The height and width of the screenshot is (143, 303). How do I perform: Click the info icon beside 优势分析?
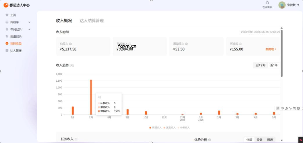(x=210, y=140)
